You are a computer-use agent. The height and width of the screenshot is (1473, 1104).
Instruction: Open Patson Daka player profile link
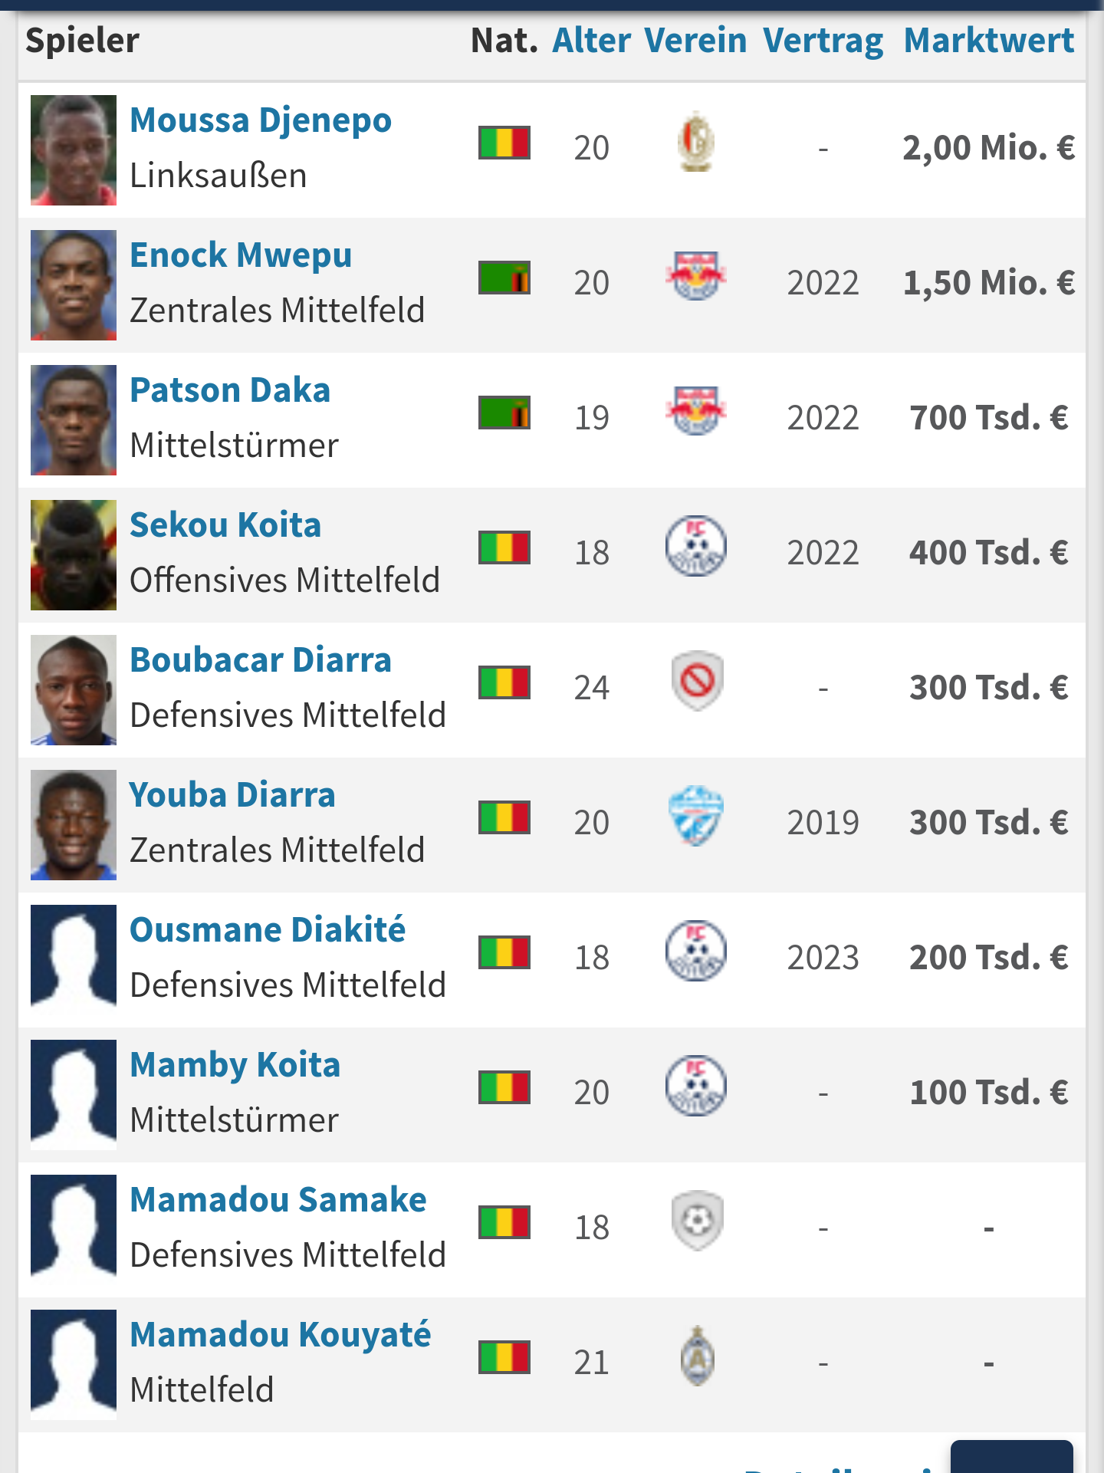[230, 390]
